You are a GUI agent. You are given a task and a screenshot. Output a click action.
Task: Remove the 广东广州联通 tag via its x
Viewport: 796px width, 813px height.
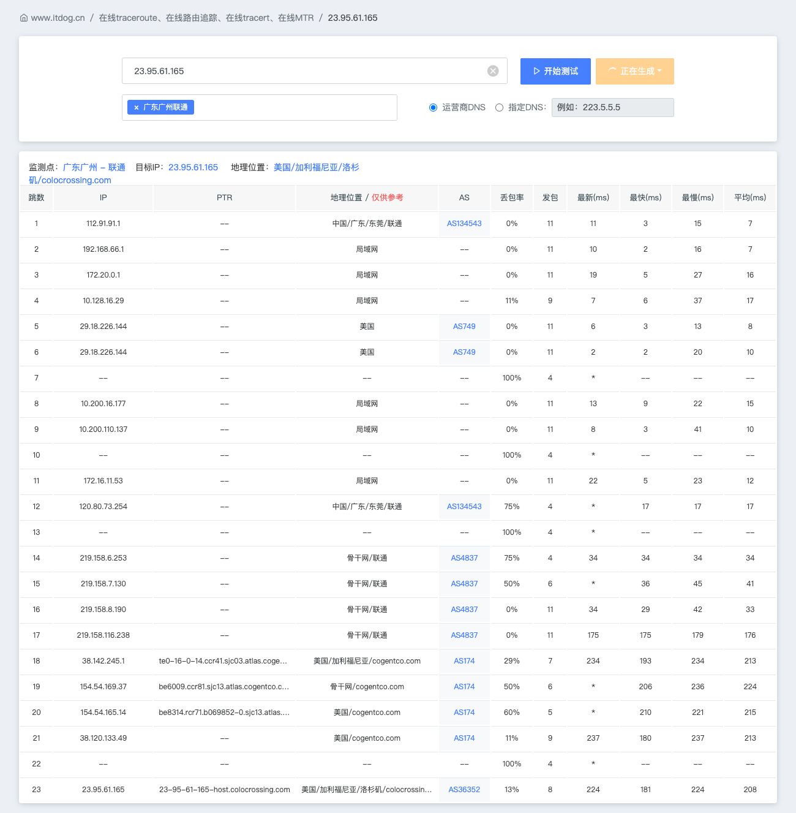[x=136, y=107]
